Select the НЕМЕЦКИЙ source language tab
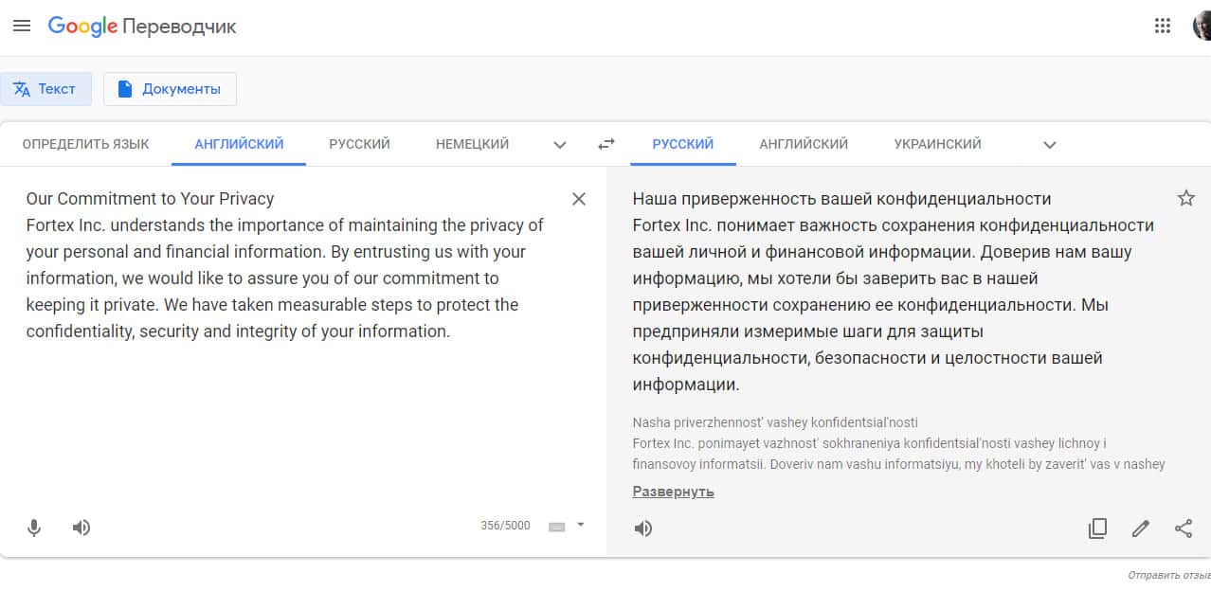1211x609 pixels. click(x=472, y=144)
